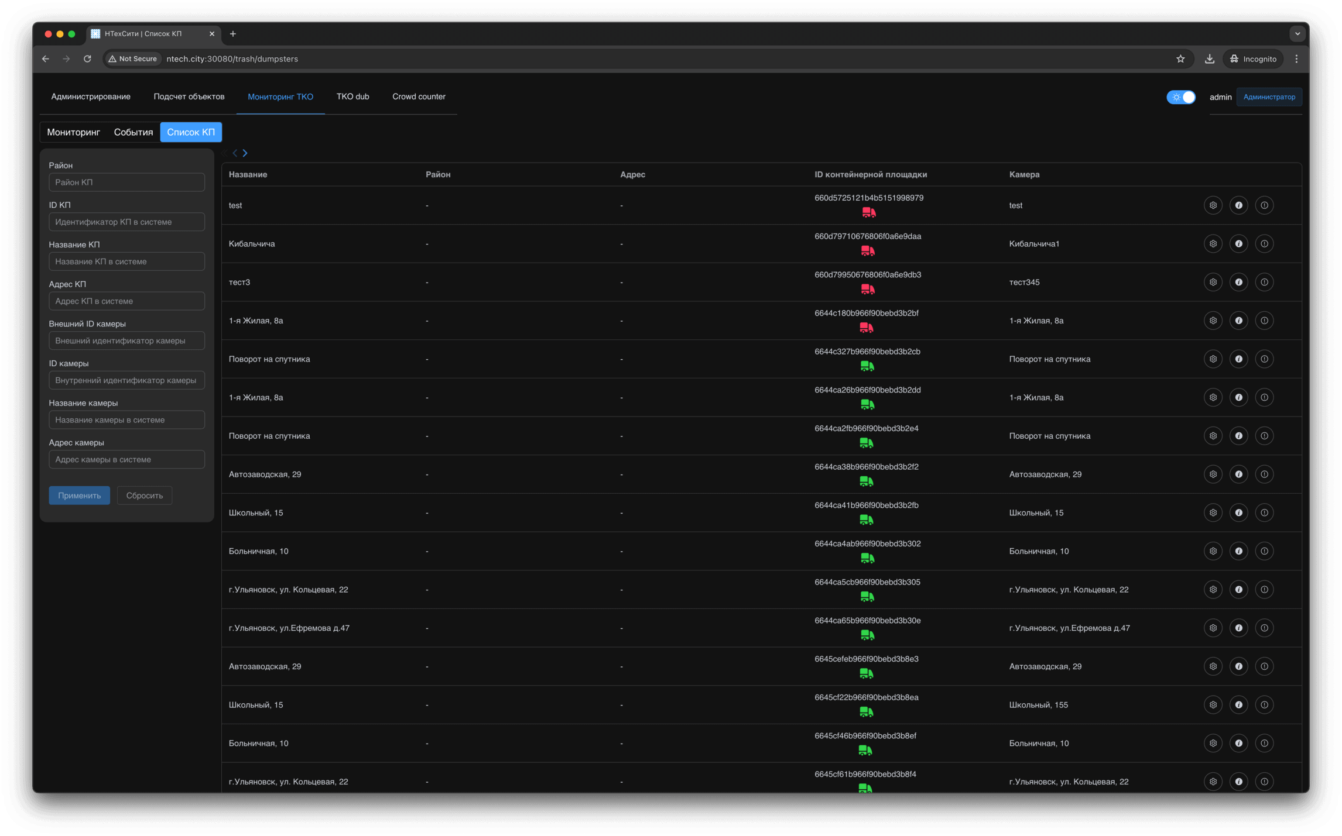
Task: Open settings gear for Больничная, 10 camera row
Action: pos(1213,551)
